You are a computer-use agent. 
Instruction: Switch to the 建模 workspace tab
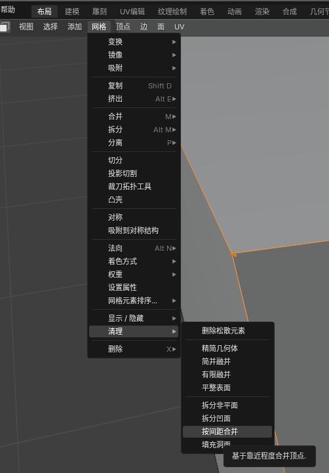click(72, 12)
